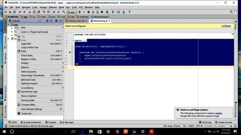Click the Apply Changes lightning icon

coord(84,12)
